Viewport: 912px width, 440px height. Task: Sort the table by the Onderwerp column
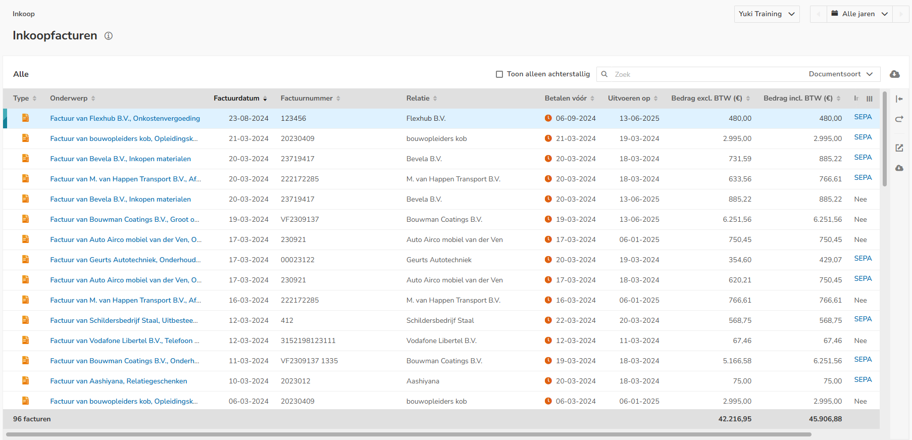point(73,99)
